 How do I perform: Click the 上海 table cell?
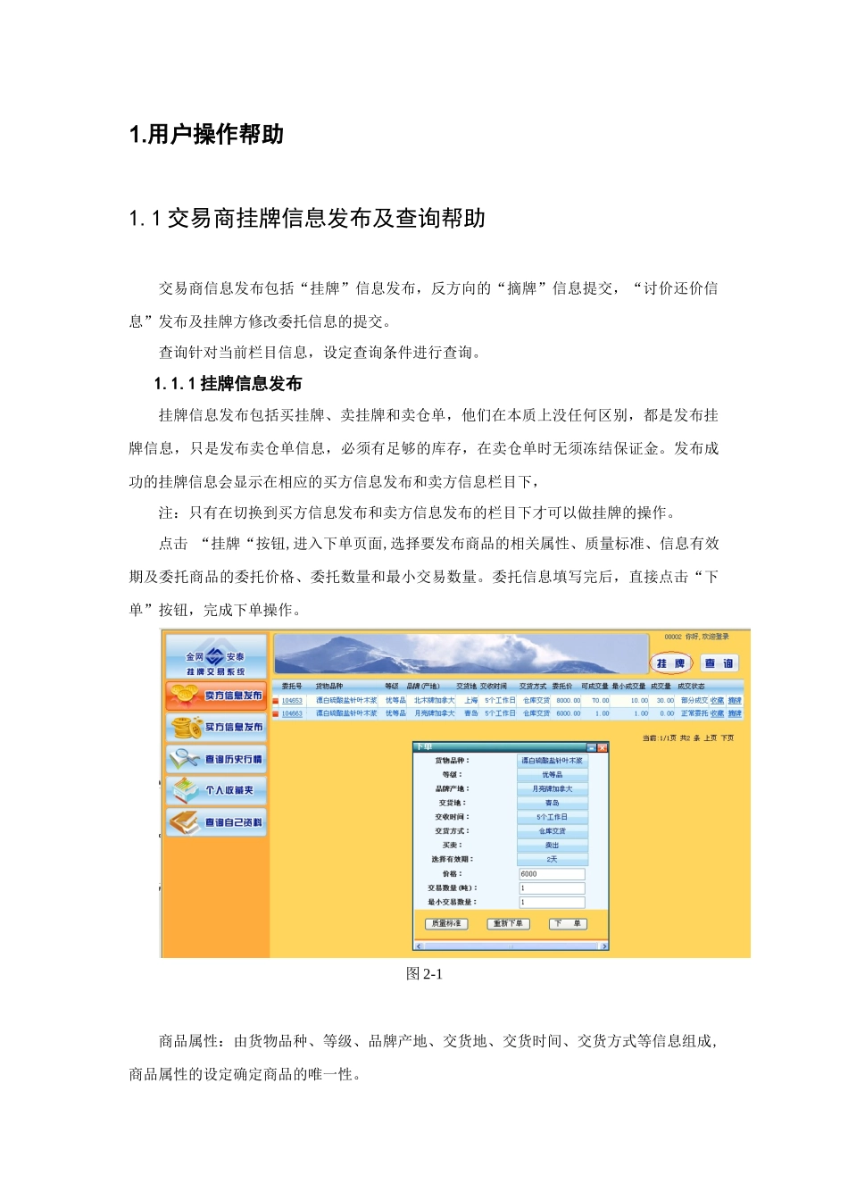click(471, 701)
